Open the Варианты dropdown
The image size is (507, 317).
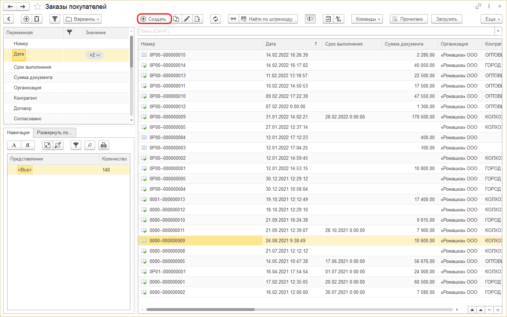[x=82, y=19]
